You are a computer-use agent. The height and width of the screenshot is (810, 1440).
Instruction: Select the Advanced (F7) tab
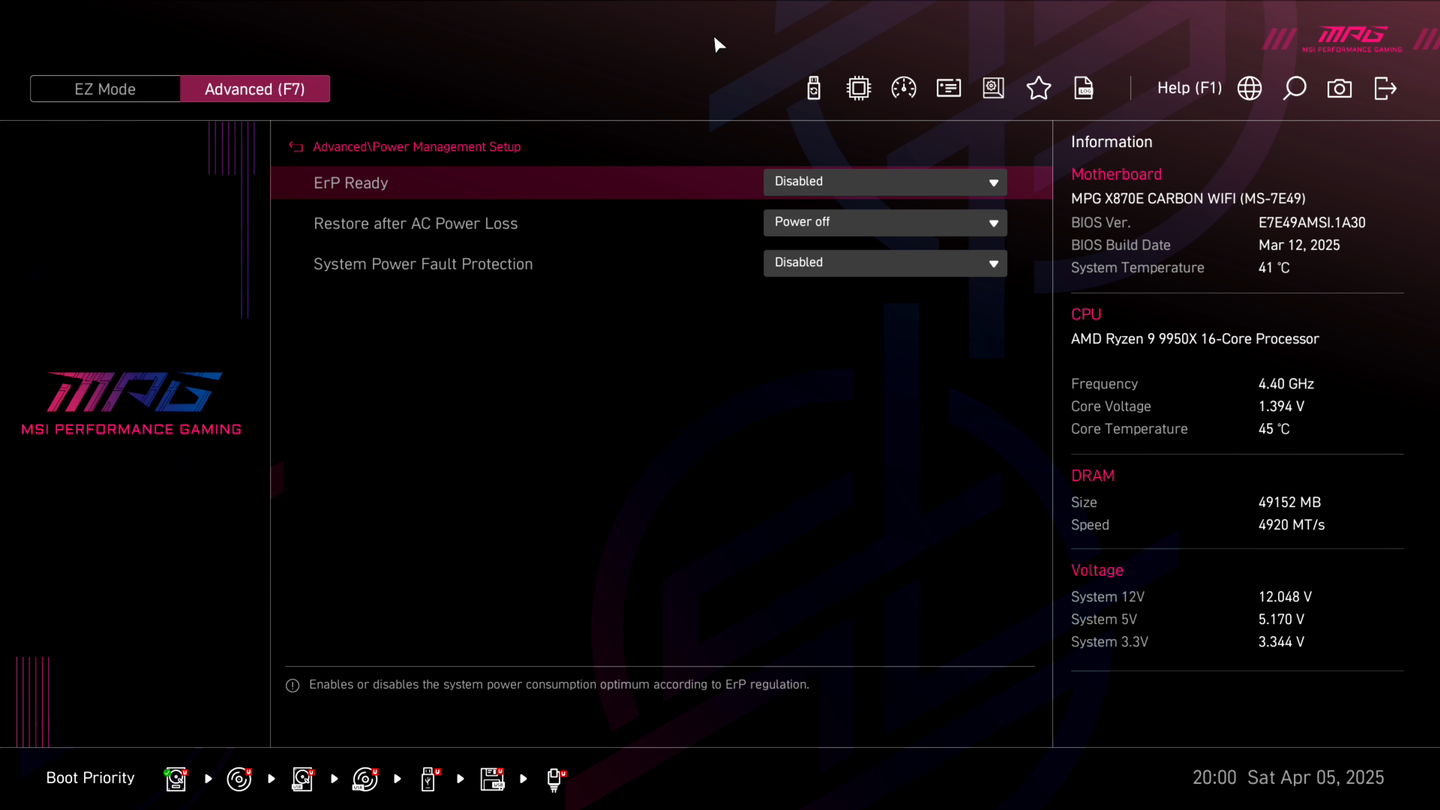[255, 89]
